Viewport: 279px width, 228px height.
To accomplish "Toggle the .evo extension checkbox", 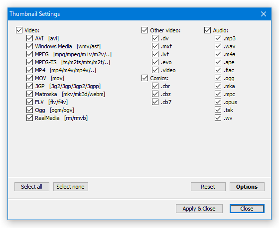I will click(155, 62).
